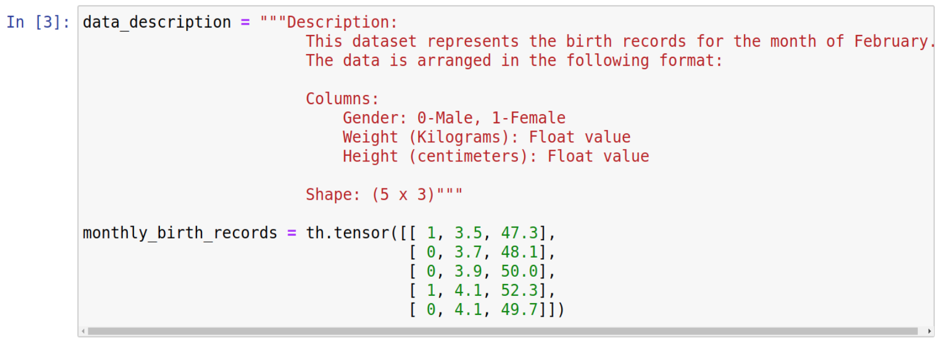Click the value 52.3 in fourth row
The width and height of the screenshot is (950, 347).
coord(520,290)
